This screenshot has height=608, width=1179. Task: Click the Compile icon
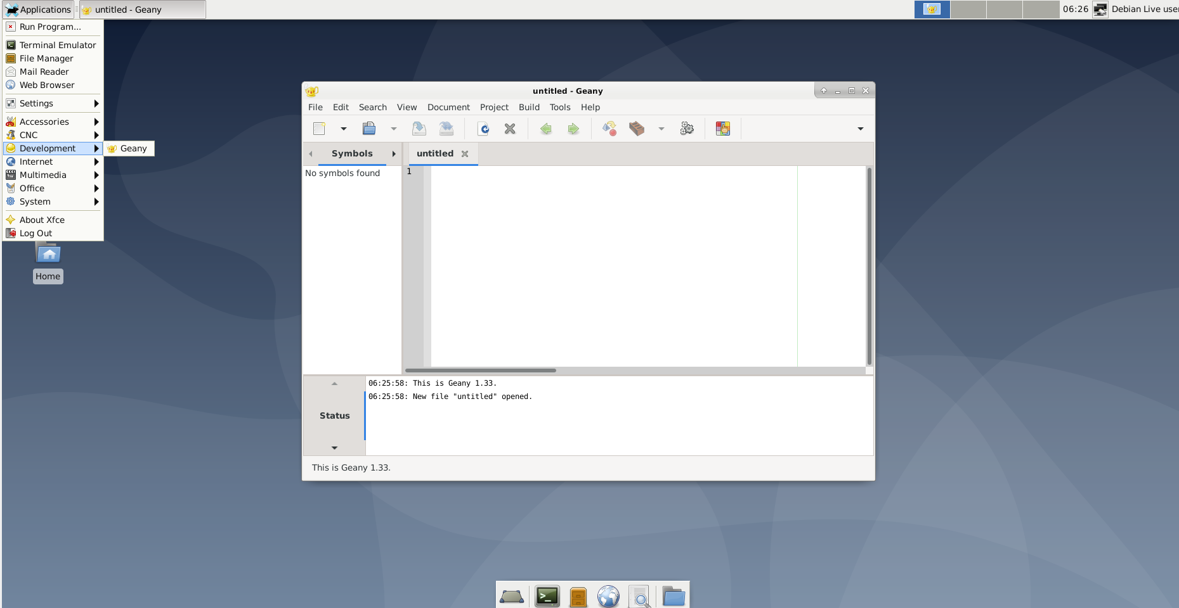tap(609, 129)
